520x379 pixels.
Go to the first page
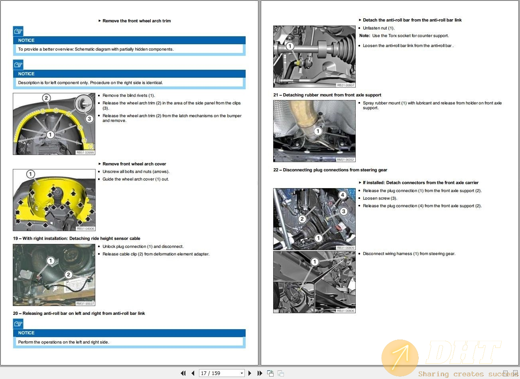click(x=183, y=373)
